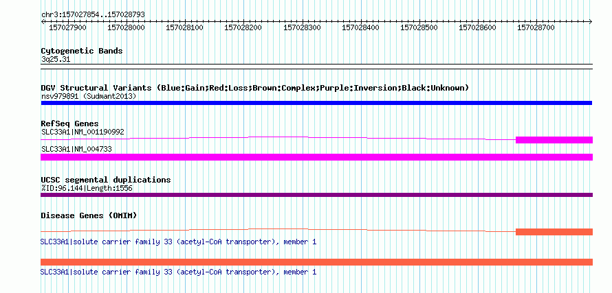Open the nsv979891 (Sudmant2013) variant label
The image size is (612, 293).
pyautogui.click(x=89, y=96)
